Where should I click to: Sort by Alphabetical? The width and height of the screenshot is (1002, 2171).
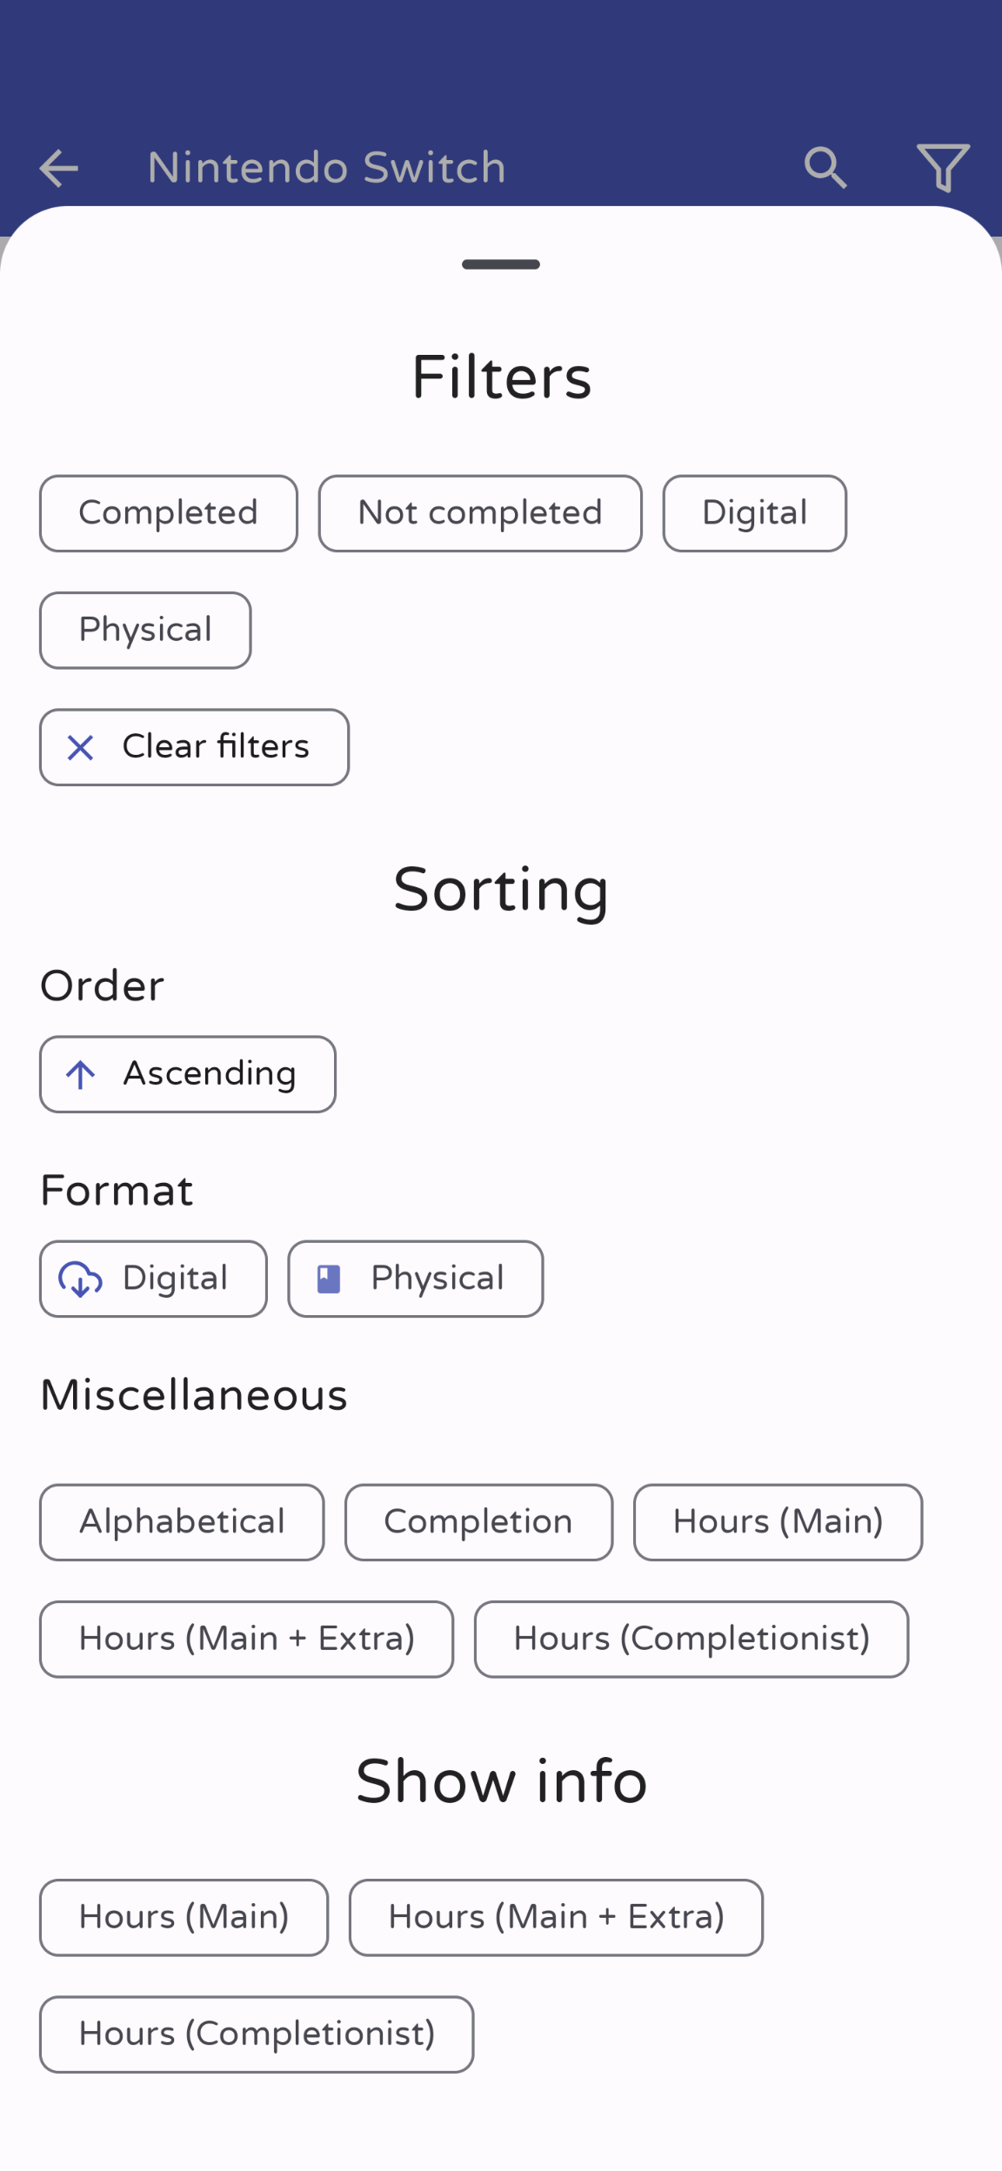click(182, 1522)
